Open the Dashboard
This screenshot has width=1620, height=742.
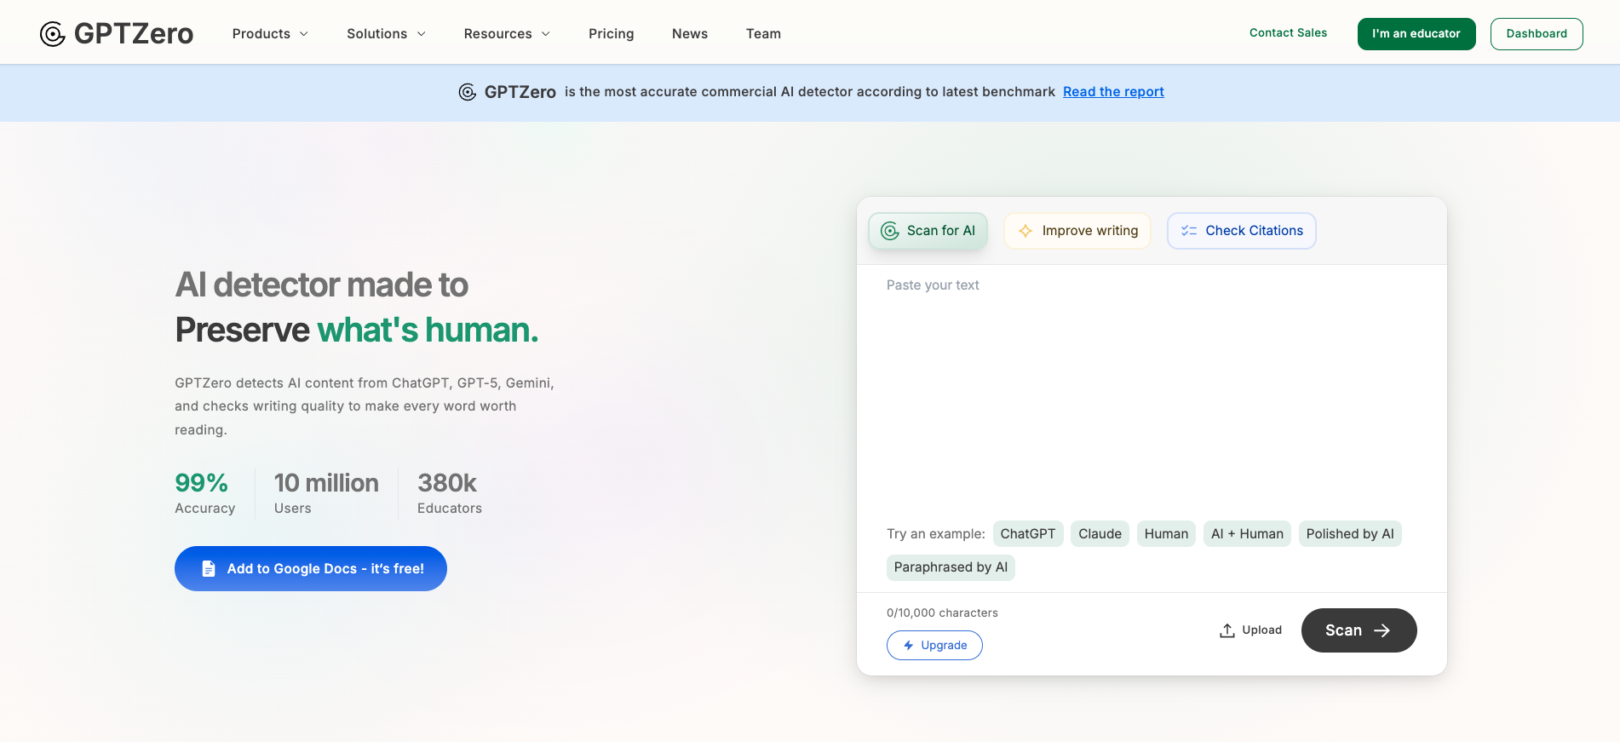pyautogui.click(x=1537, y=34)
